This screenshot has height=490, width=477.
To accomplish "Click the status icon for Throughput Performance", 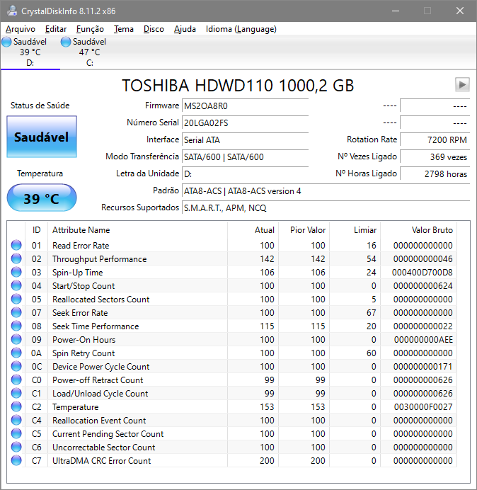I will coord(16,258).
